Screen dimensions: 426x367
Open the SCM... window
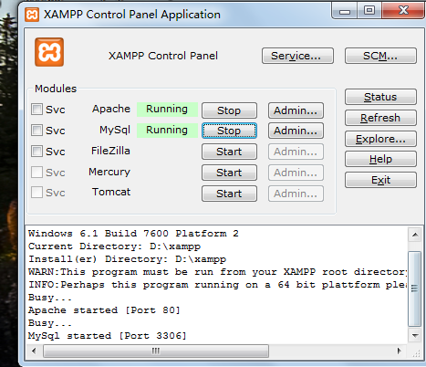380,56
